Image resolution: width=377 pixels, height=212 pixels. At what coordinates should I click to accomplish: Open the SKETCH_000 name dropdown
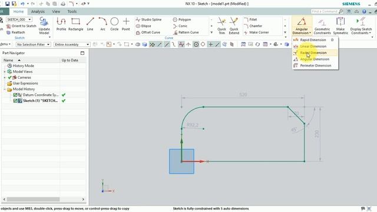coord(29,19)
